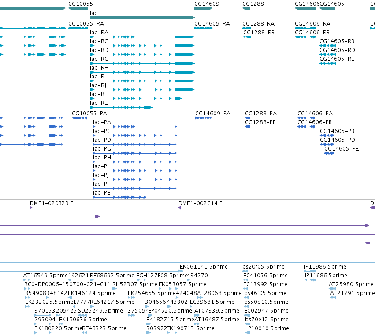This screenshot has width=375, height=335.
Task: Select transcript CG14606-RA
Action: pos(312,24)
